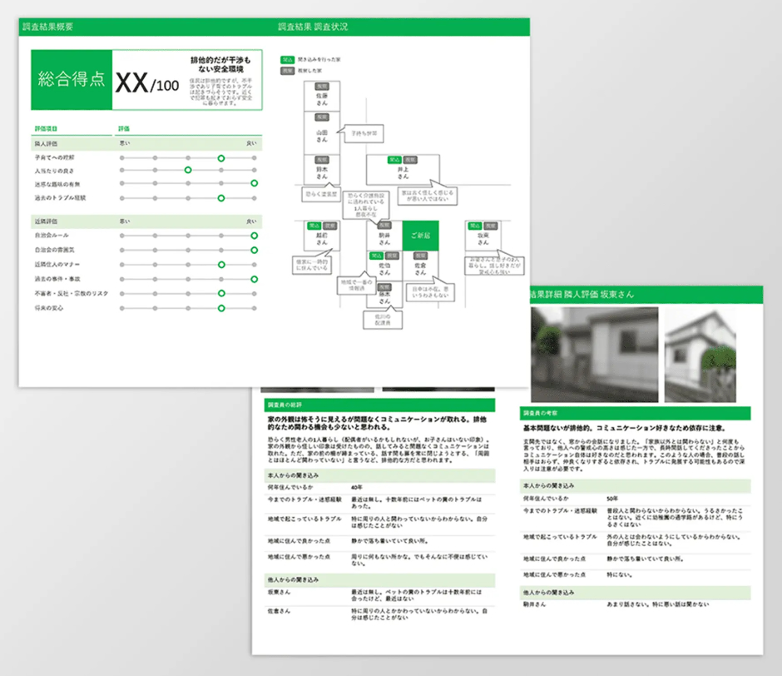This screenshot has height=676, width=782.
Task: Click the 総合得点 green score box
Action: (71, 80)
